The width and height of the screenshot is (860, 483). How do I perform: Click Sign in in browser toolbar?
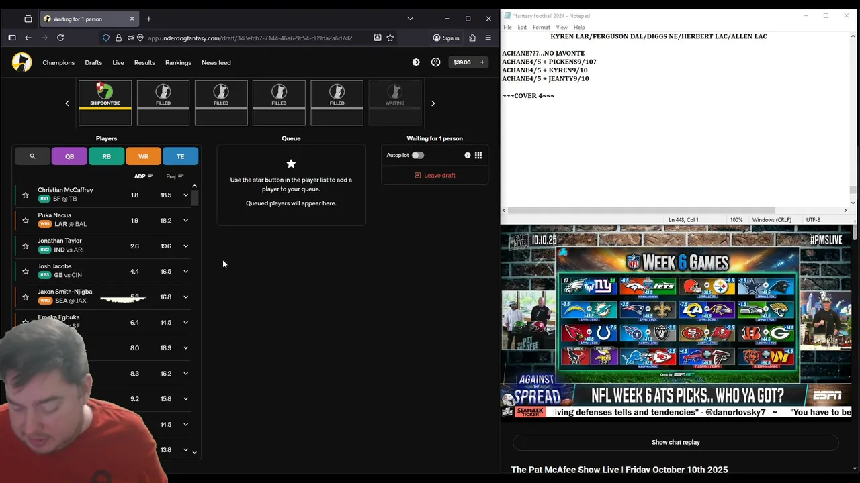[x=446, y=38]
